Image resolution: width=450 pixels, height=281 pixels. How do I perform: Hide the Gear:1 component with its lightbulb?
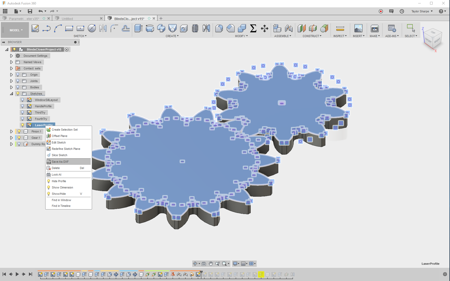[19, 137]
